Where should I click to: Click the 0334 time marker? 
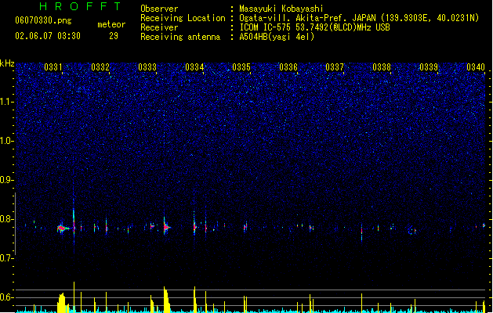[194, 67]
